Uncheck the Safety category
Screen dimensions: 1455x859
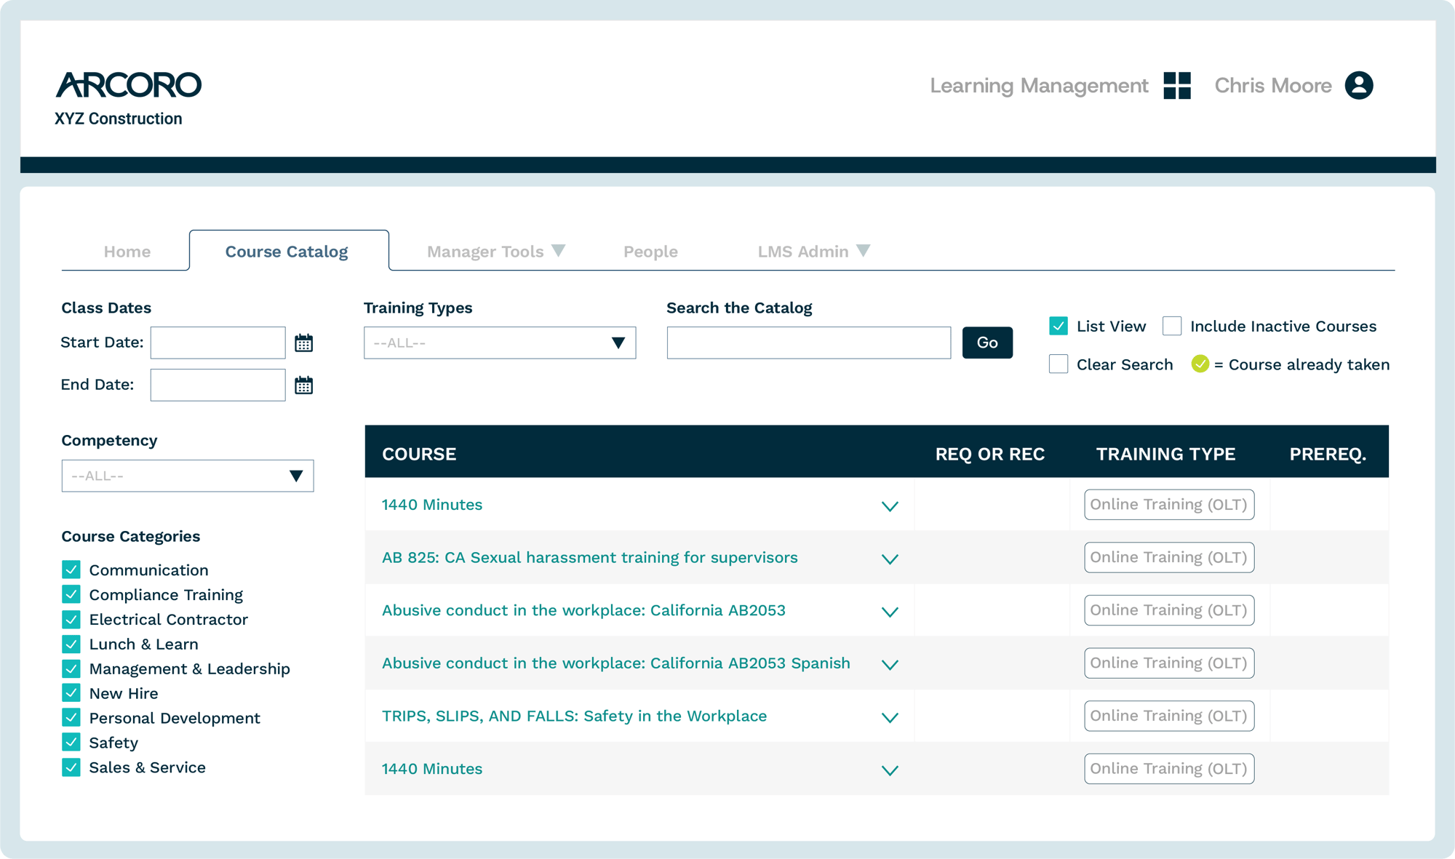[x=71, y=743]
